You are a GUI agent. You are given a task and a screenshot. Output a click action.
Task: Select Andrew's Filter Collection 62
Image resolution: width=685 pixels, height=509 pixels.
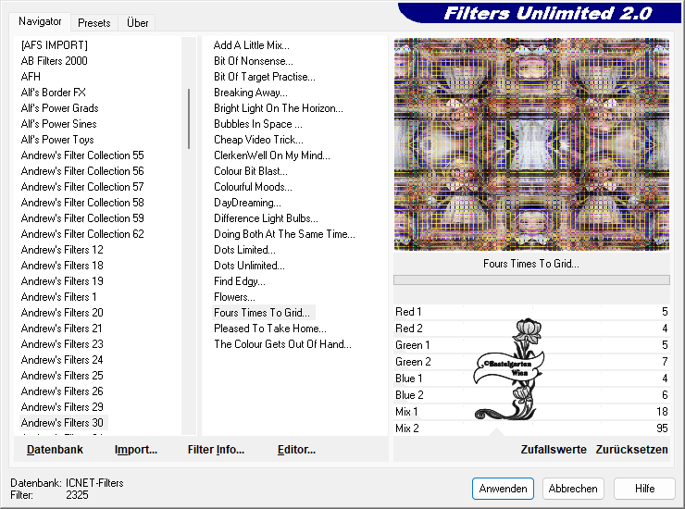pos(82,234)
